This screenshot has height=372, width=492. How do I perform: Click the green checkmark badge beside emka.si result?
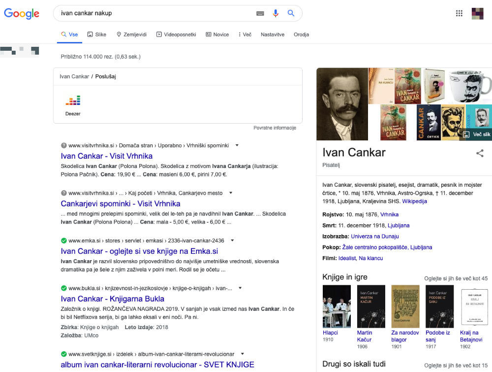click(63, 240)
